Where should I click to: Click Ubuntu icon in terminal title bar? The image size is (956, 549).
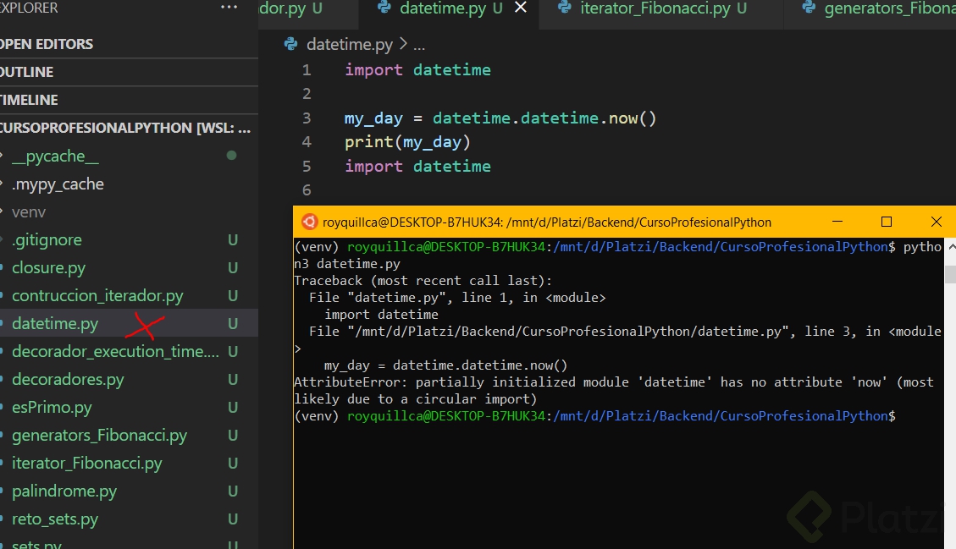pyautogui.click(x=309, y=222)
